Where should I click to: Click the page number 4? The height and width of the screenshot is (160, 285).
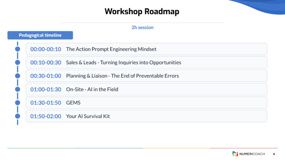(274, 154)
